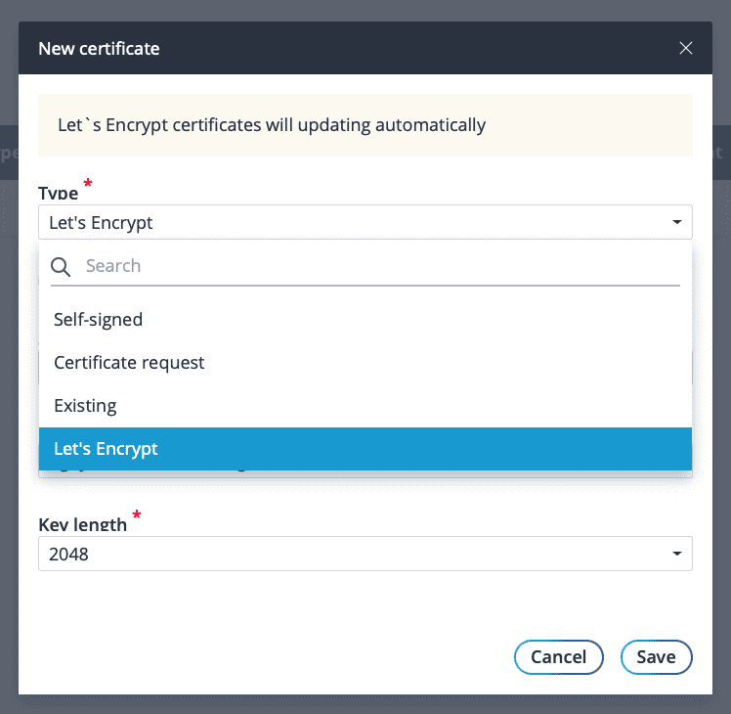Click the Type combo box showing Let's Encrypt
The width and height of the screenshot is (731, 714).
pos(352,223)
